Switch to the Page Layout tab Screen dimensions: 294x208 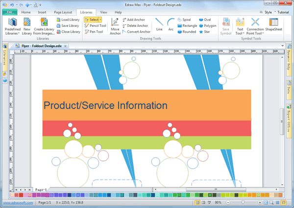(x=63, y=11)
